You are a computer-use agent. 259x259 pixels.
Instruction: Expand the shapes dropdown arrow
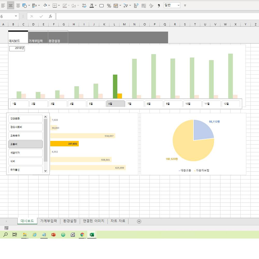pos(29,5)
